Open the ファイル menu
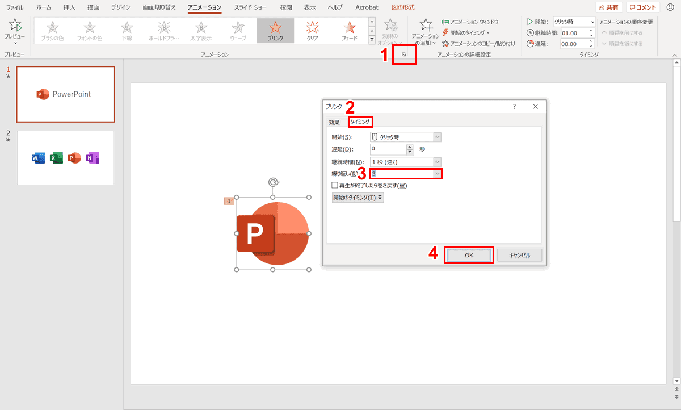Viewport: 681px width, 410px height. click(x=15, y=7)
